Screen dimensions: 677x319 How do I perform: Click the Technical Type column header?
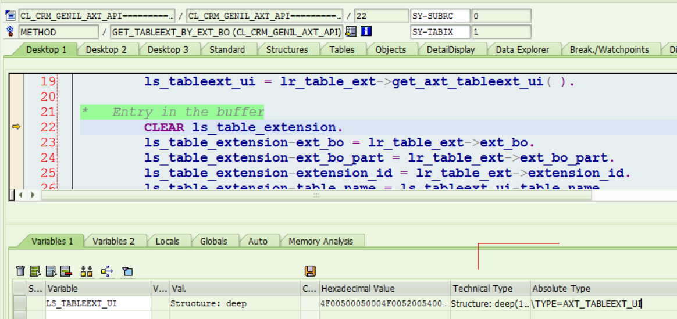(490, 288)
